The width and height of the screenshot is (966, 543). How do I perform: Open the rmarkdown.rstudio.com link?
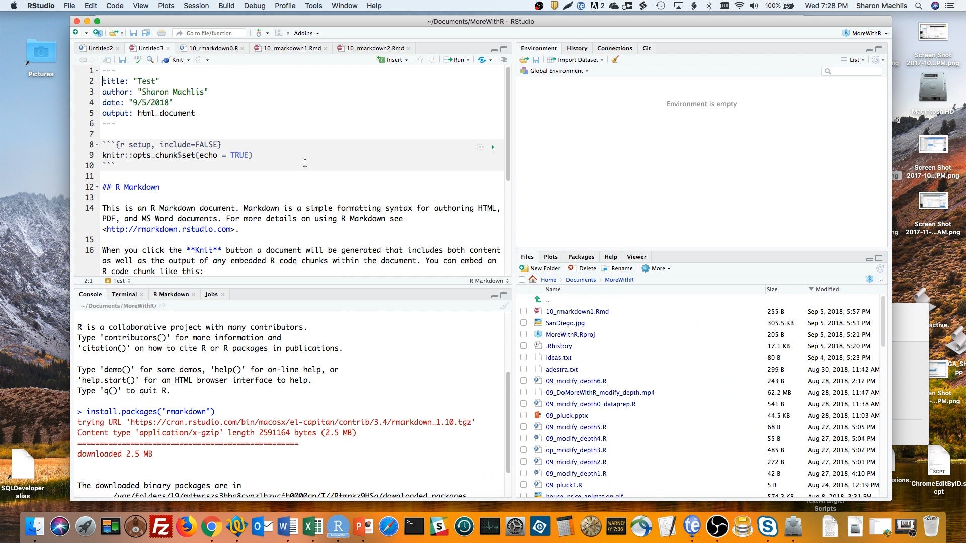point(169,229)
